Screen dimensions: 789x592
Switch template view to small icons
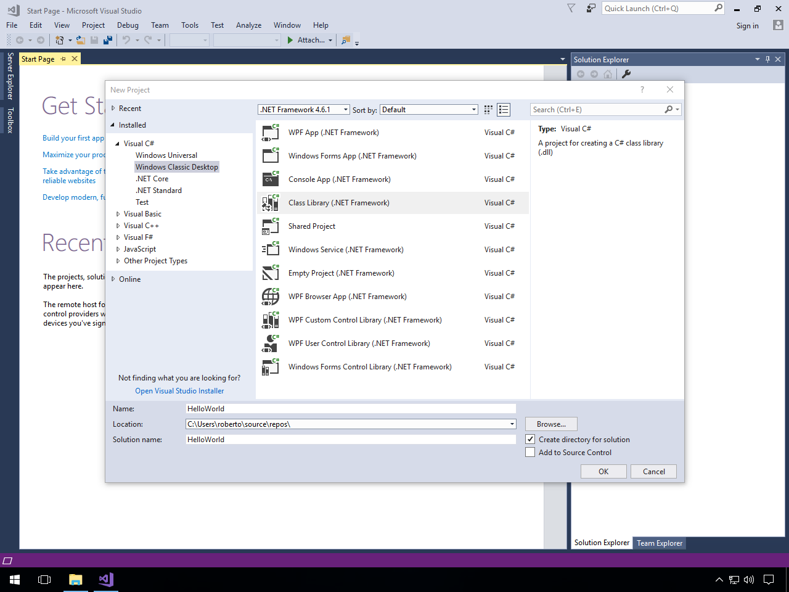[x=488, y=110]
